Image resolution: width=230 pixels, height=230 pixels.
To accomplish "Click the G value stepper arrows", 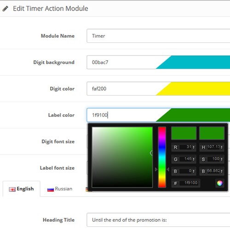I will pyautogui.click(x=194, y=159).
